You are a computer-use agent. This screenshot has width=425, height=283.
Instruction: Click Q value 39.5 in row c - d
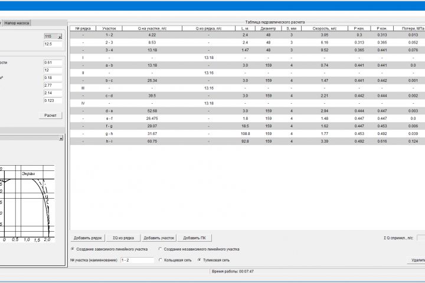pos(152,96)
